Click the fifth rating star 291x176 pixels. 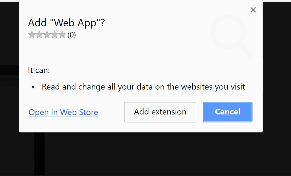click(63, 35)
